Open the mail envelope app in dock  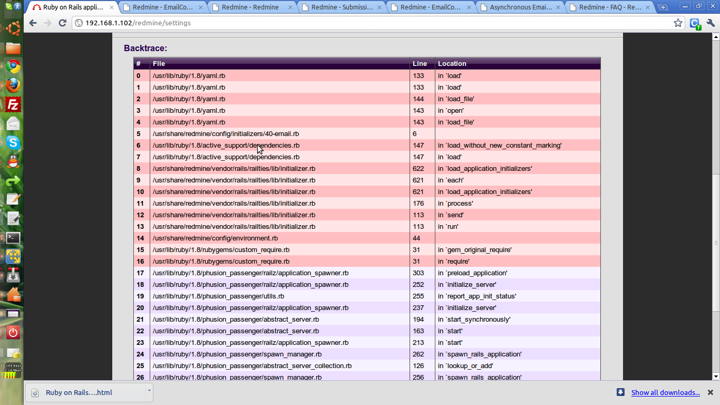(x=13, y=123)
